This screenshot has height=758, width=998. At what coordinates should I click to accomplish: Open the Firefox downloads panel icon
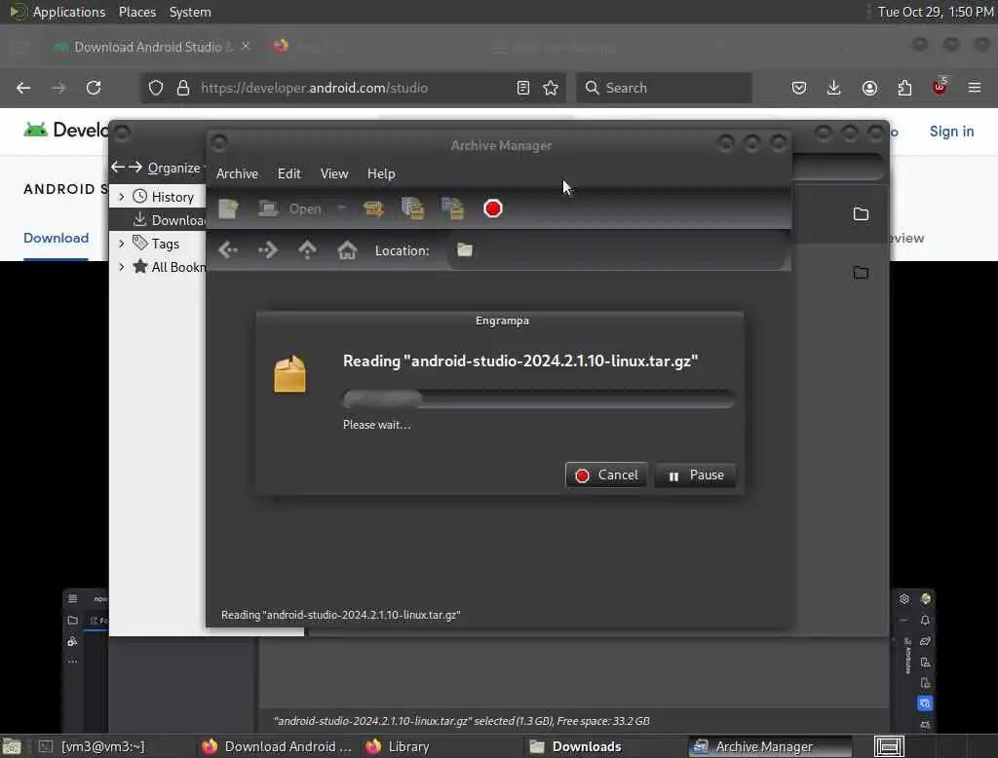[834, 88]
